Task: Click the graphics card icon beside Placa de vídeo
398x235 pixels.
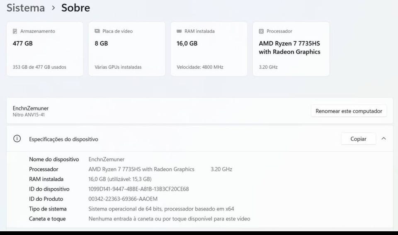Action: (97, 31)
